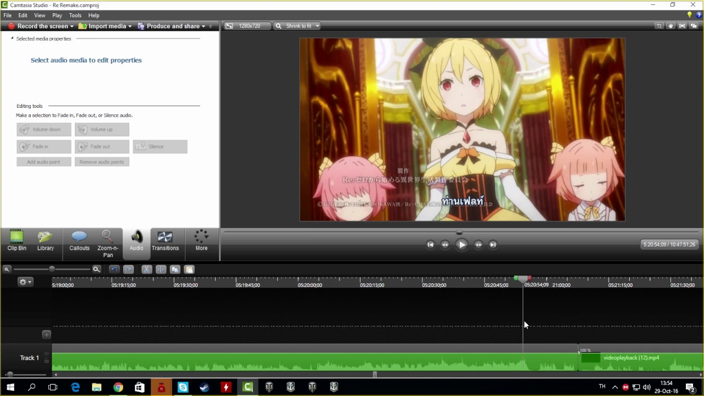This screenshot has height=396, width=704.
Task: Open the timeline settings gear dropdown
Action: click(25, 282)
